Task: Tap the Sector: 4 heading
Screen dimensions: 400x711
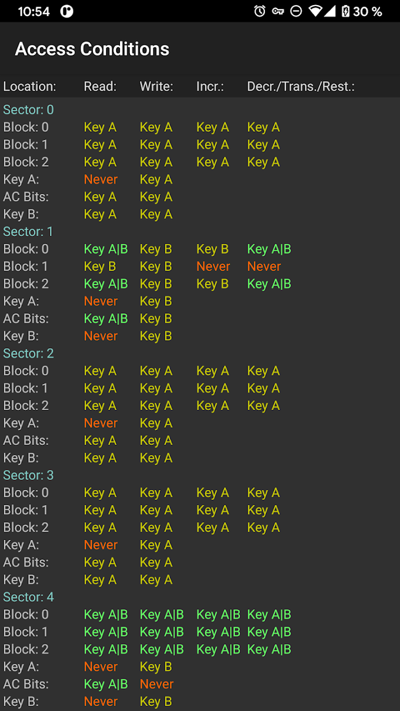Action: click(28, 597)
